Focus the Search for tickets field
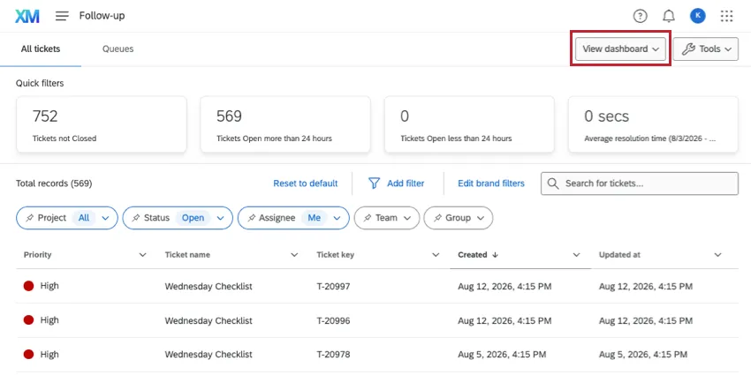This screenshot has height=375, width=751. coord(640,184)
